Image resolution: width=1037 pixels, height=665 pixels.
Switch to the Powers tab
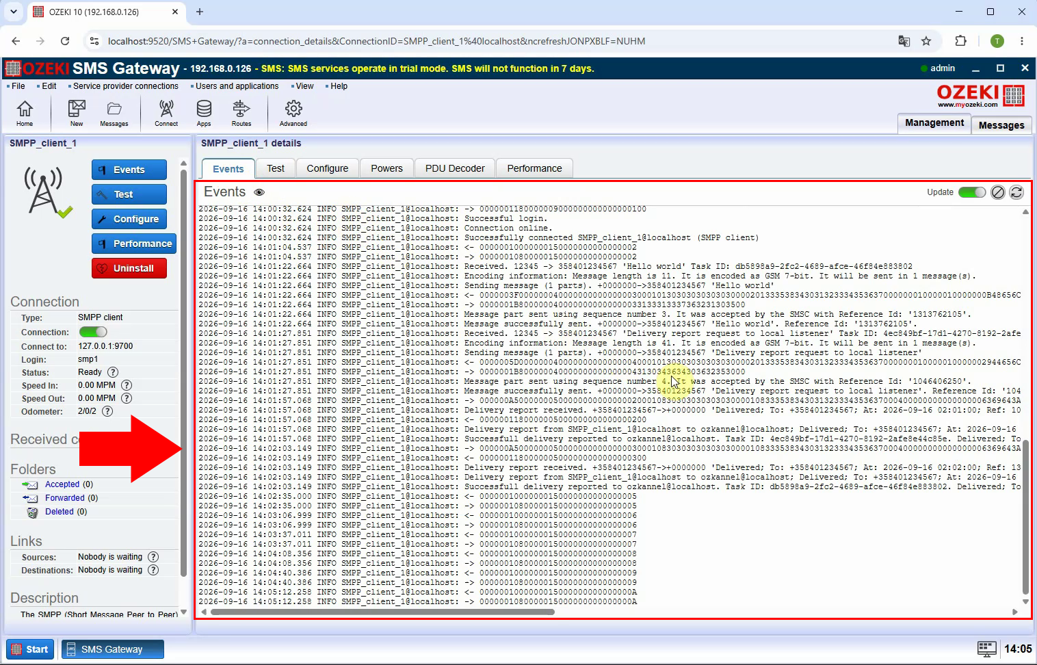coord(387,168)
